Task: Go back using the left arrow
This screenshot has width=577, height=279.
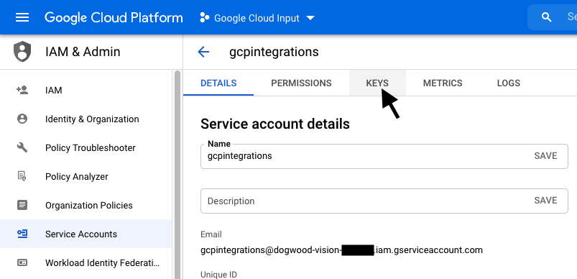Action: (203, 52)
